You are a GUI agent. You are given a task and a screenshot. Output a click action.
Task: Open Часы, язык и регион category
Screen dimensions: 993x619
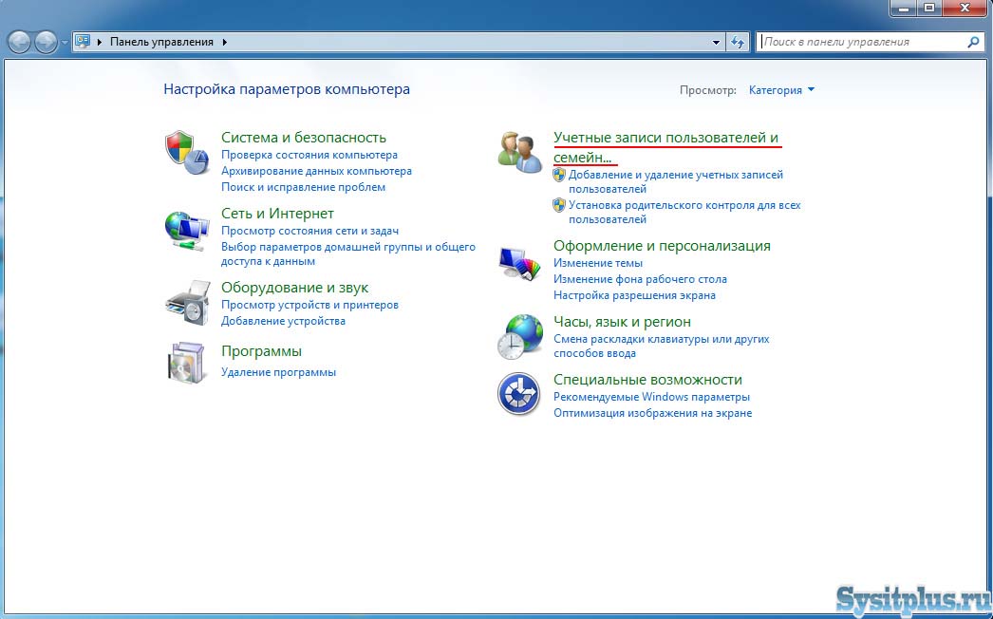[622, 322]
